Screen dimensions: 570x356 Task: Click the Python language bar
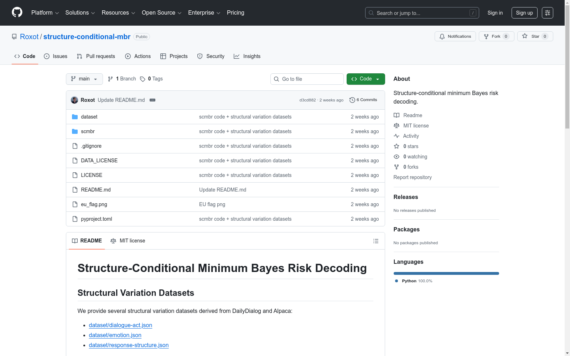(446, 273)
